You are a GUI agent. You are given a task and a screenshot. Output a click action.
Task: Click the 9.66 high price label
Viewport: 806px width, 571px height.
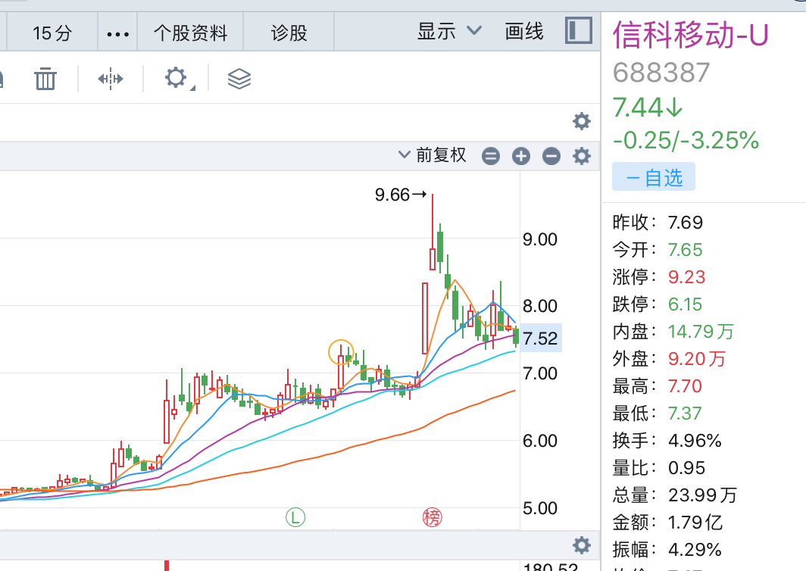pos(392,195)
